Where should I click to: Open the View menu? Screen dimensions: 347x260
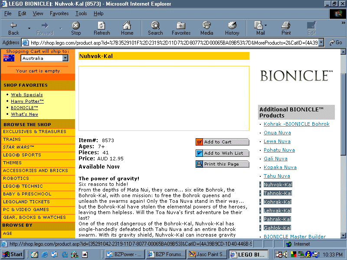click(38, 13)
